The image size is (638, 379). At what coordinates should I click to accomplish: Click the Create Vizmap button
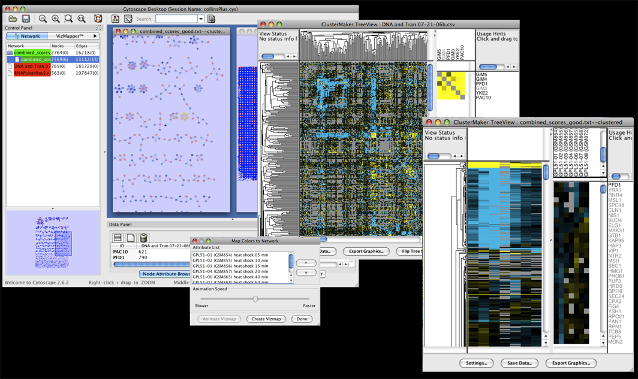point(266,319)
